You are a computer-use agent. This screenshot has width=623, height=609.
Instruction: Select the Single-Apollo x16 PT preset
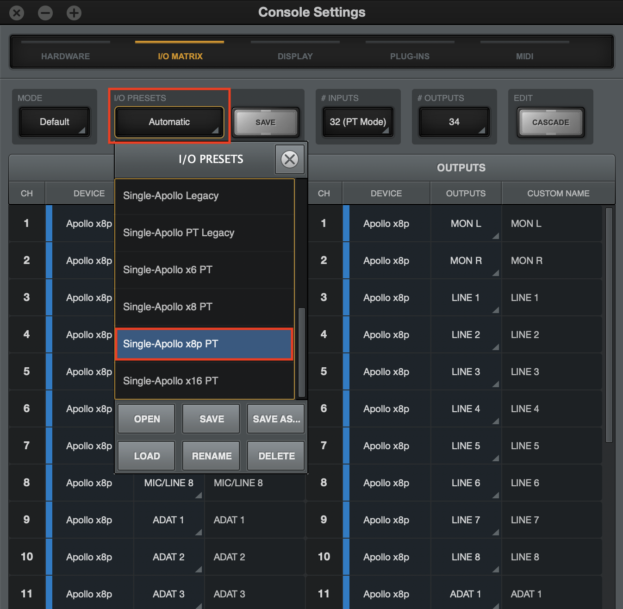[x=204, y=381]
